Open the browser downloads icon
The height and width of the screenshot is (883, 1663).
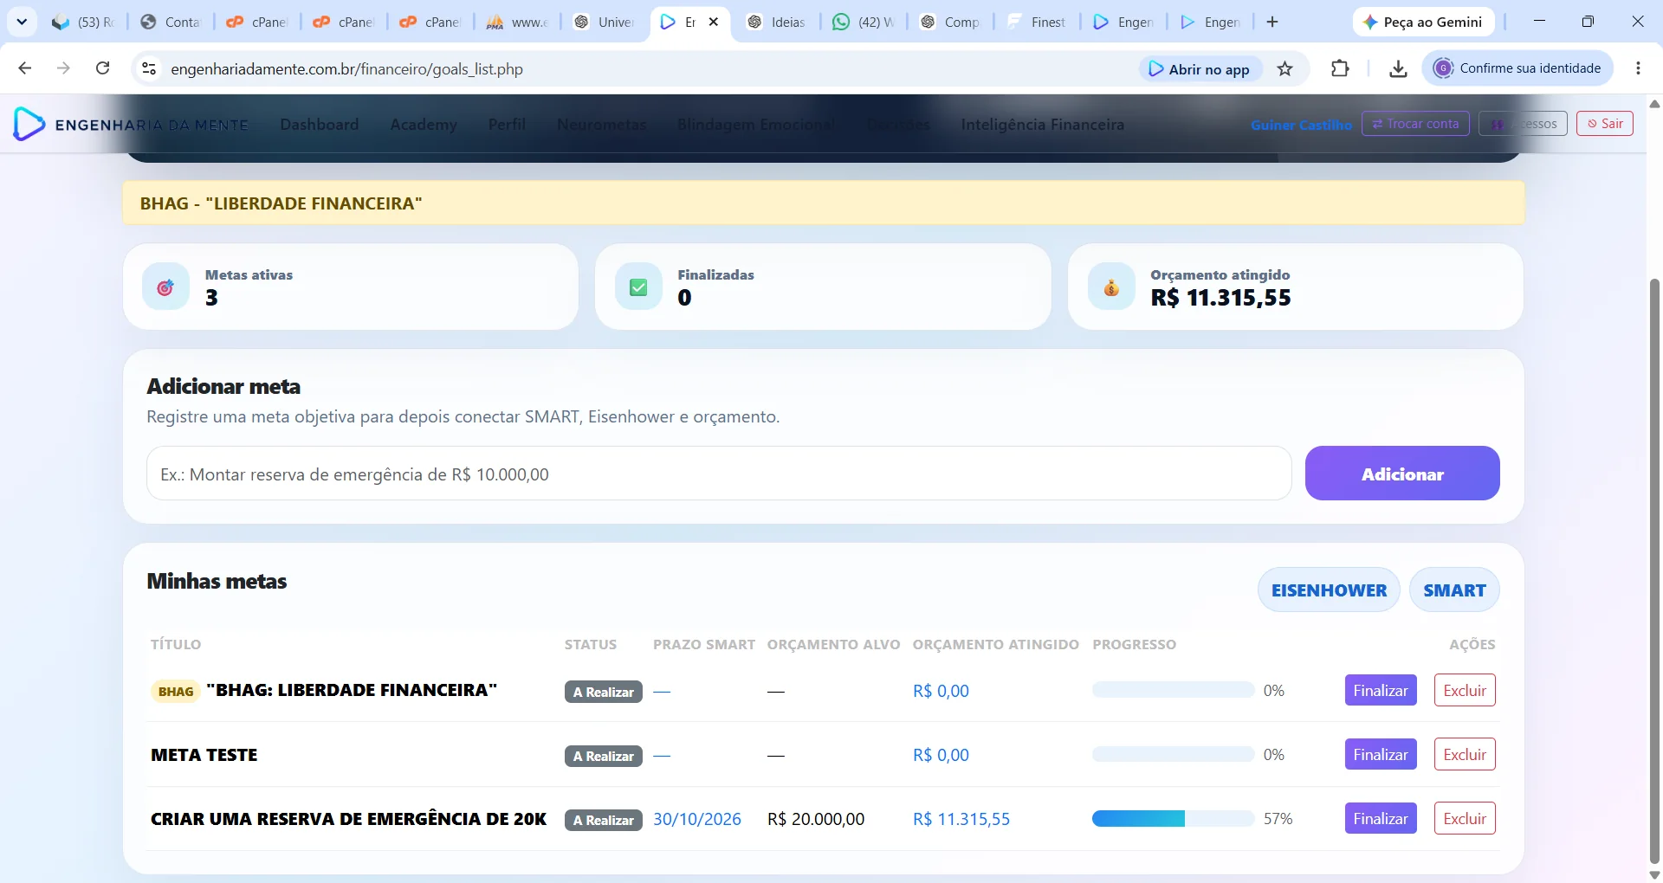[x=1398, y=69]
